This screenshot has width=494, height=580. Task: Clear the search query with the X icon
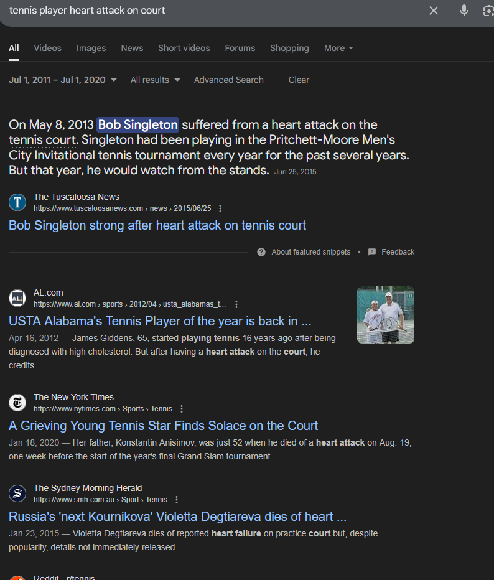tap(434, 11)
